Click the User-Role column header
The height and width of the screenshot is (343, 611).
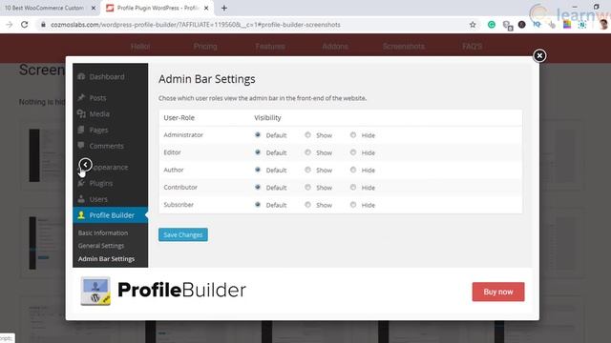[x=179, y=117]
